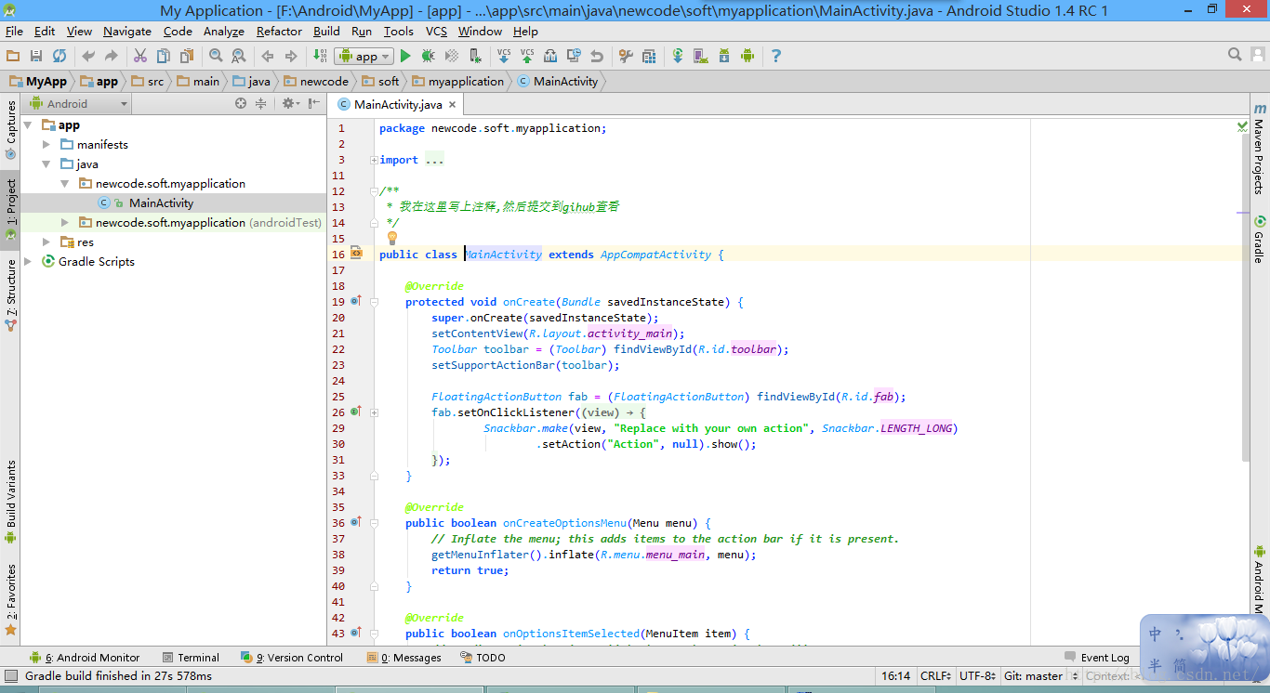Viewport: 1270px width, 693px height.
Task: Open the TODO tool window
Action: (483, 657)
